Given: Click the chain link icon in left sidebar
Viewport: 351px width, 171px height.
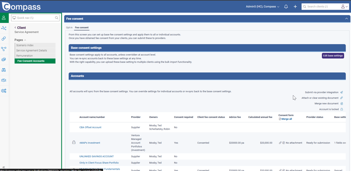Looking at the screenshot, I should tap(4, 39).
